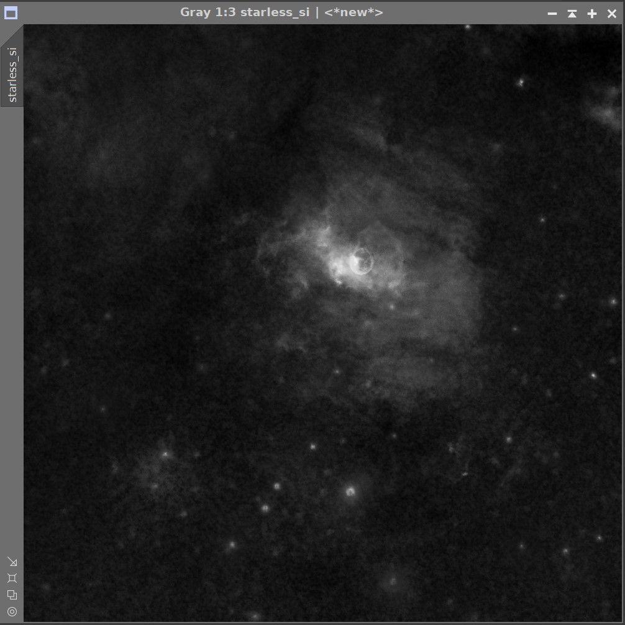Maximize the starless_si image window
Viewport: 625px width, 625px height.
pyautogui.click(x=592, y=14)
